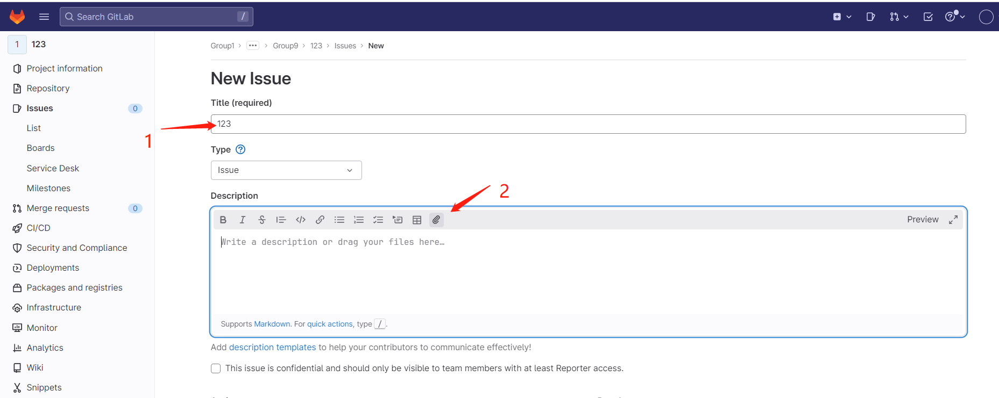The image size is (999, 398).
Task: Open the description templates link
Action: click(272, 347)
